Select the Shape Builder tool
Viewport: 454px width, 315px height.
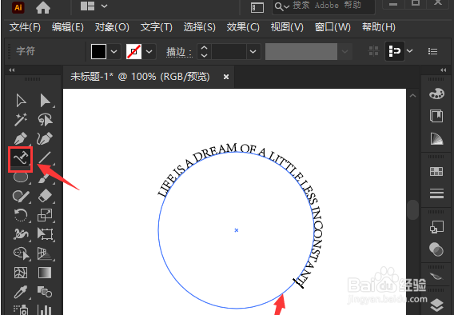tap(21, 253)
